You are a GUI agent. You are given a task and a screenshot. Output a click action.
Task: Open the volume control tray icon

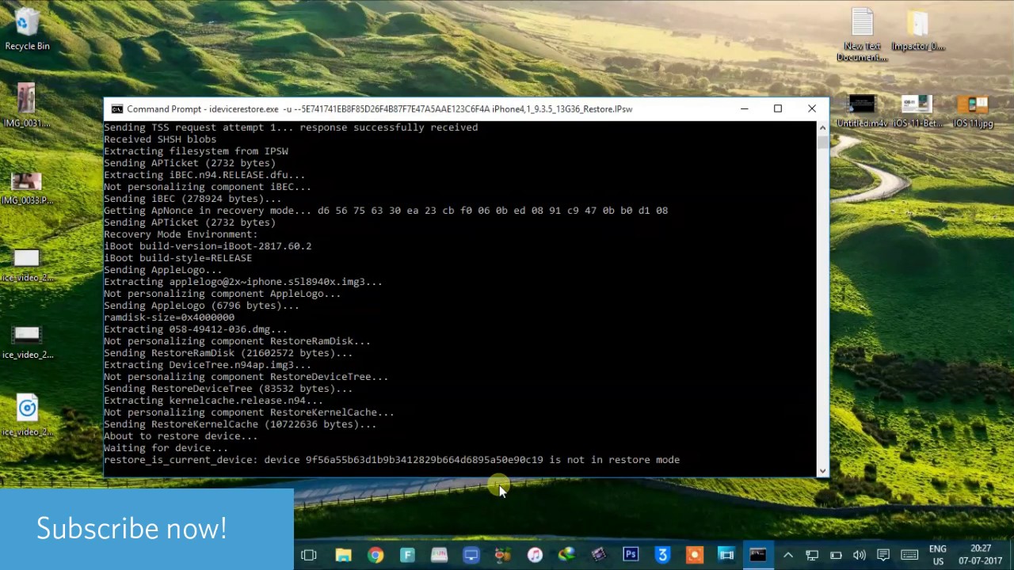pos(860,555)
